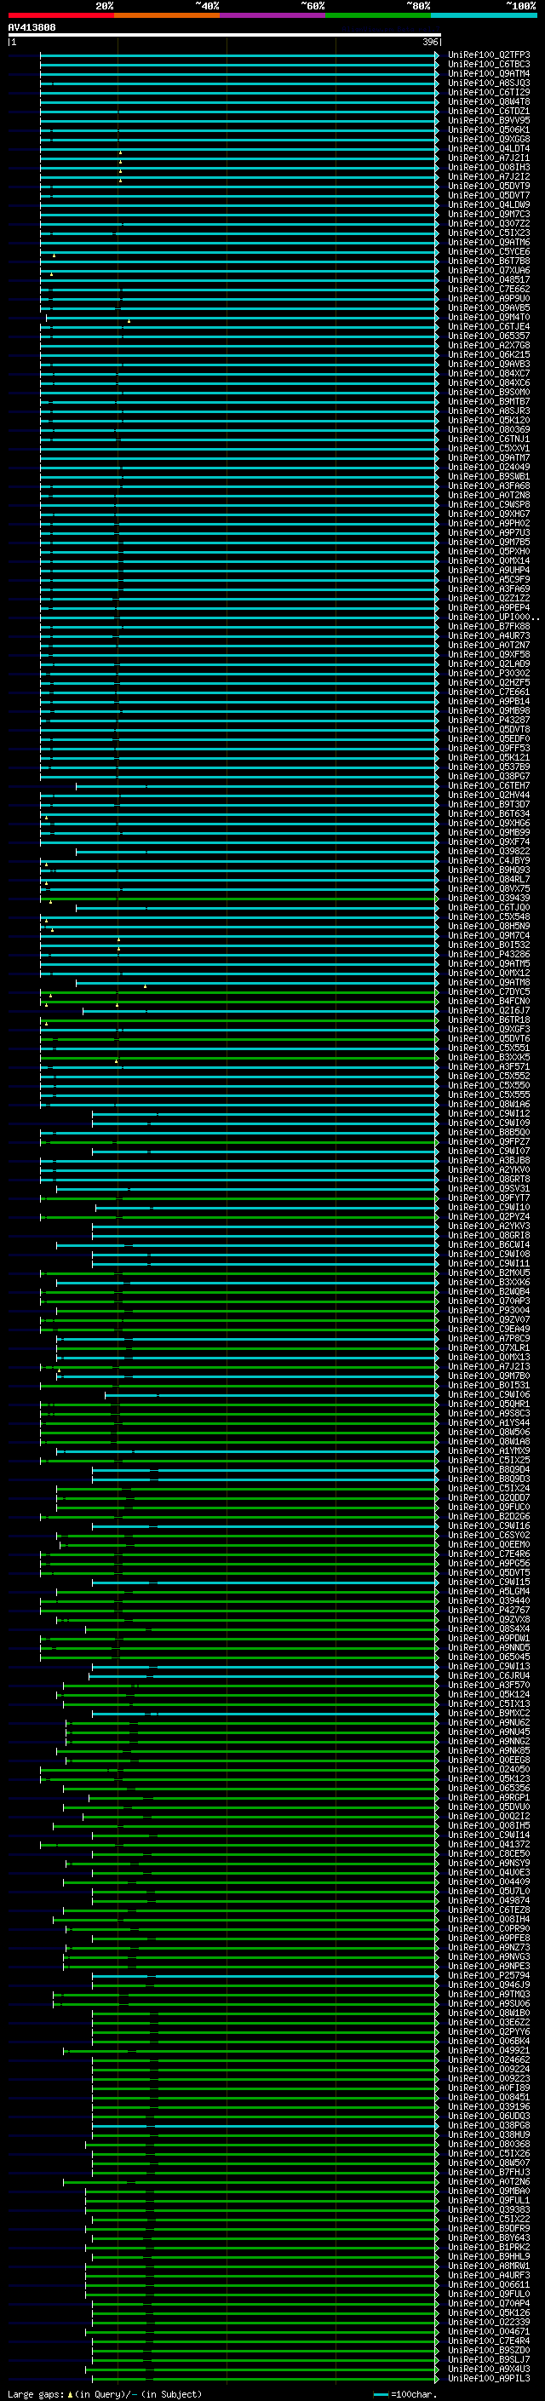
Task: Select label UniRef100_B7FHJ3
Action: 489,2172
